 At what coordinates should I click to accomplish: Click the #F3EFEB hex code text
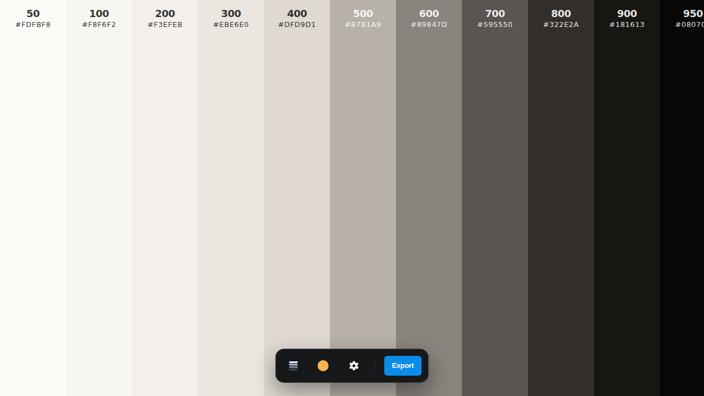(x=165, y=25)
